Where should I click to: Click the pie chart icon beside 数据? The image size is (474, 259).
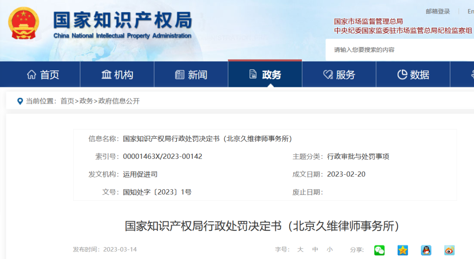(402, 74)
